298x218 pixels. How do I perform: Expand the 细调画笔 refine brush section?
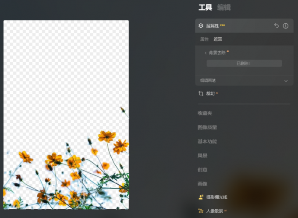(286, 81)
